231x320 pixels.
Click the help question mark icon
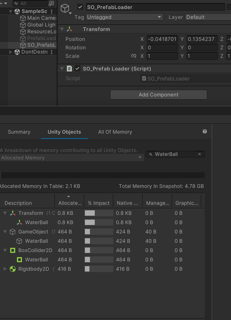pos(205,131)
